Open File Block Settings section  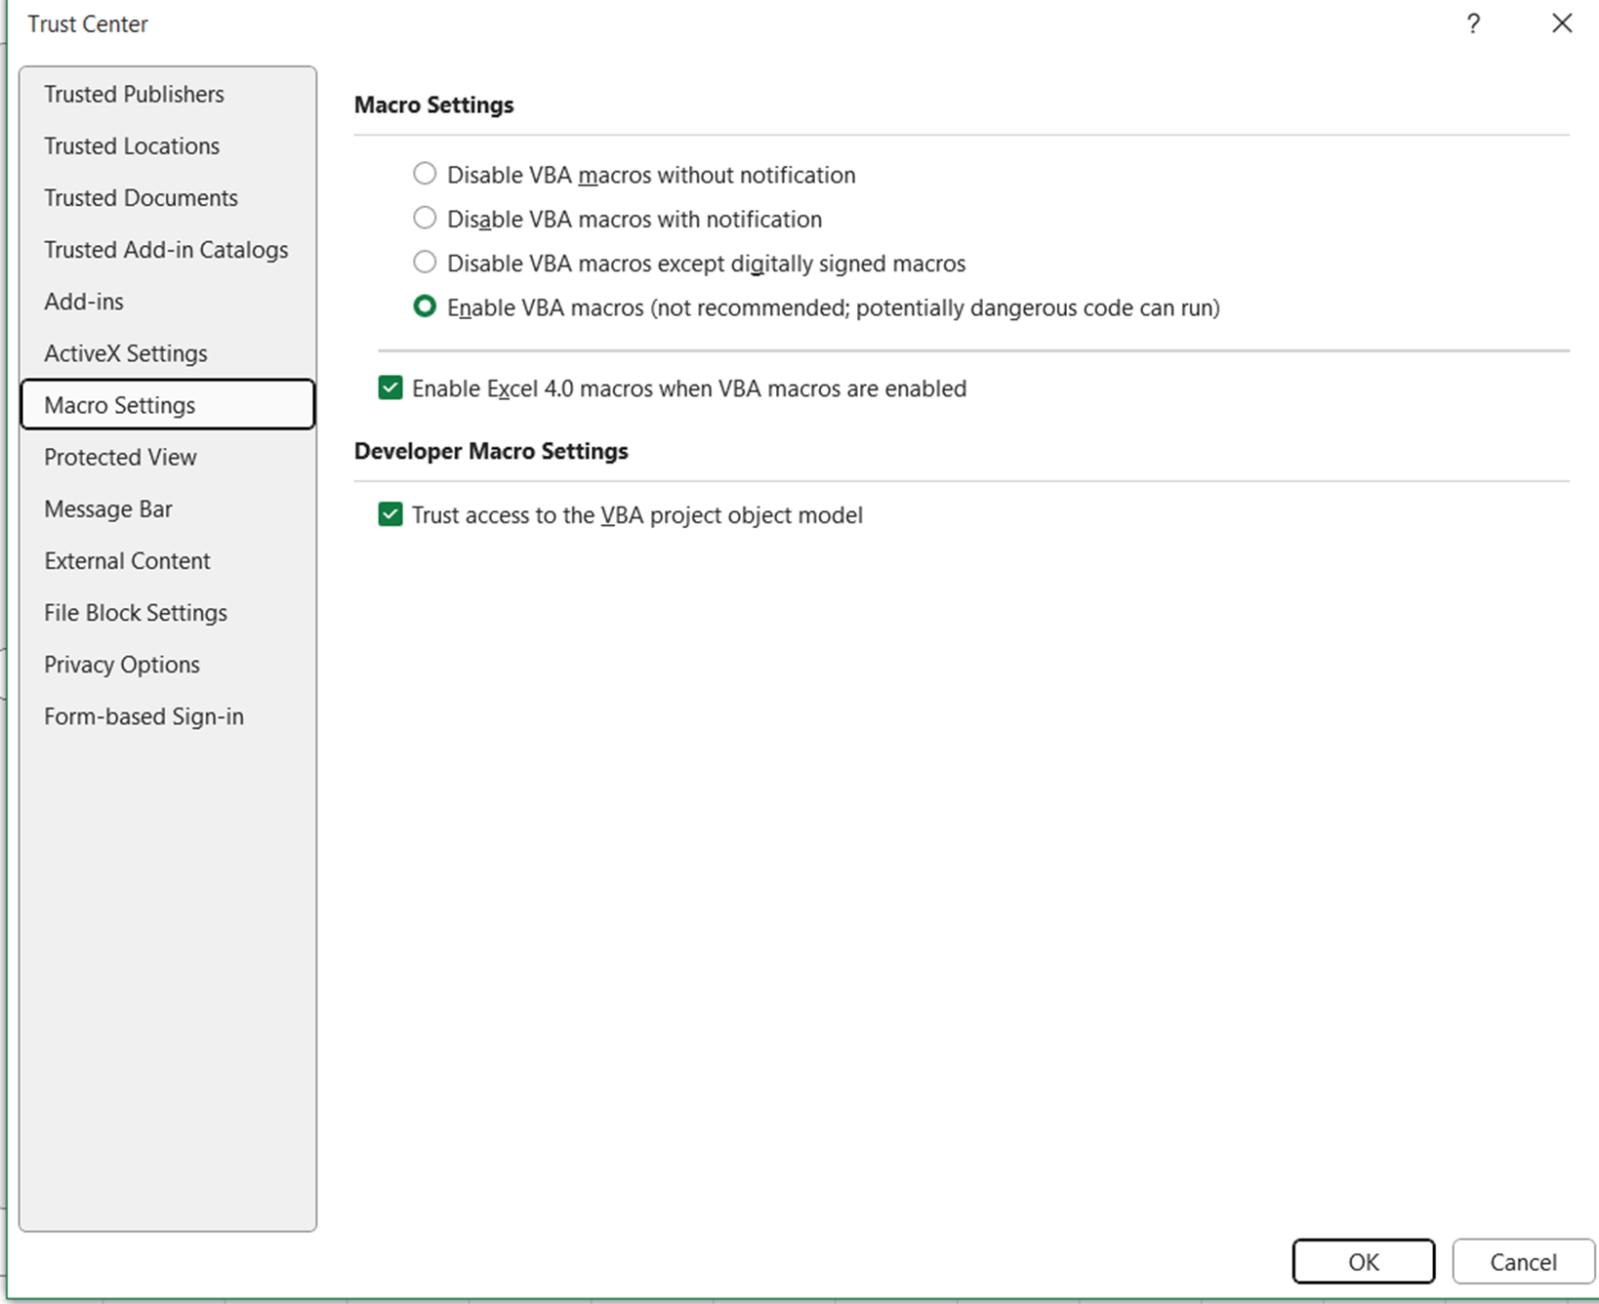point(168,612)
